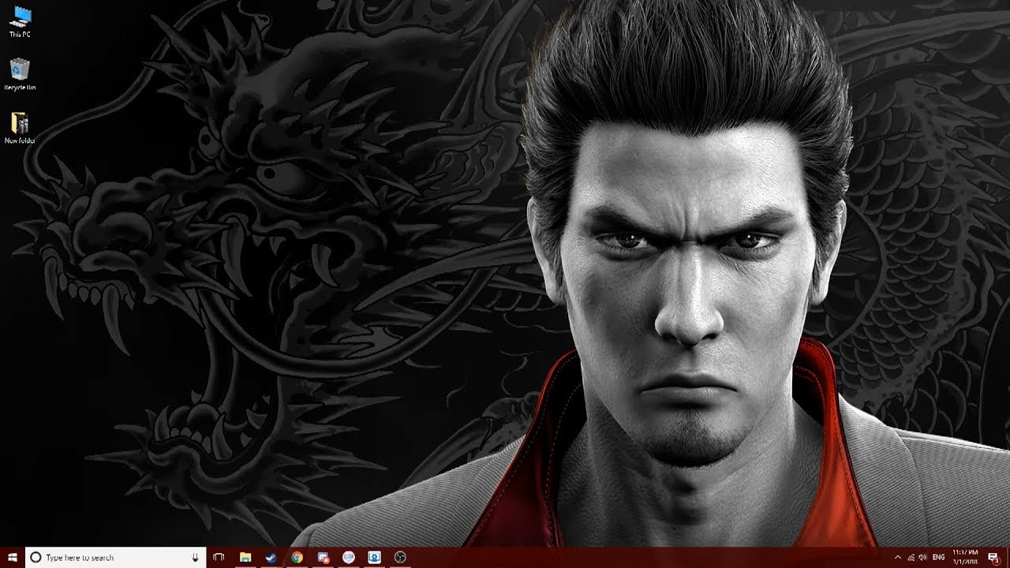Image resolution: width=1010 pixels, height=568 pixels.
Task: Show hidden system tray icons
Action: [898, 557]
